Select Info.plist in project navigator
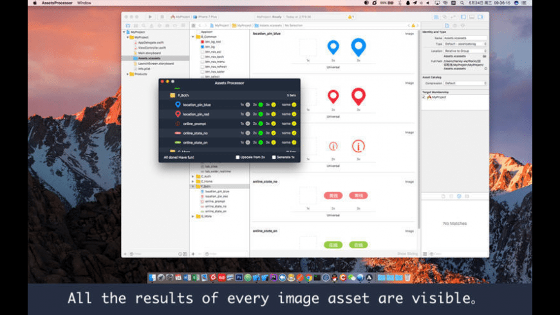 click(144, 69)
